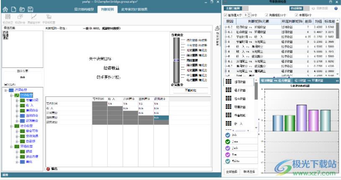Toggle expert White checkmark
The width and height of the screenshot is (341, 180).
pos(228,161)
